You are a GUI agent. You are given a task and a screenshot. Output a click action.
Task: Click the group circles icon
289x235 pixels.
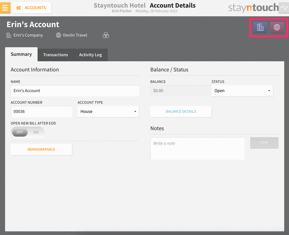click(x=106, y=35)
